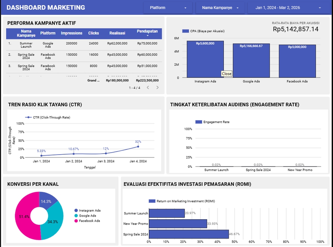Screen dimensions: 333x247
Task: Click the CPA (Biaya per Akusisi) legend marker
Action: pos(185,31)
